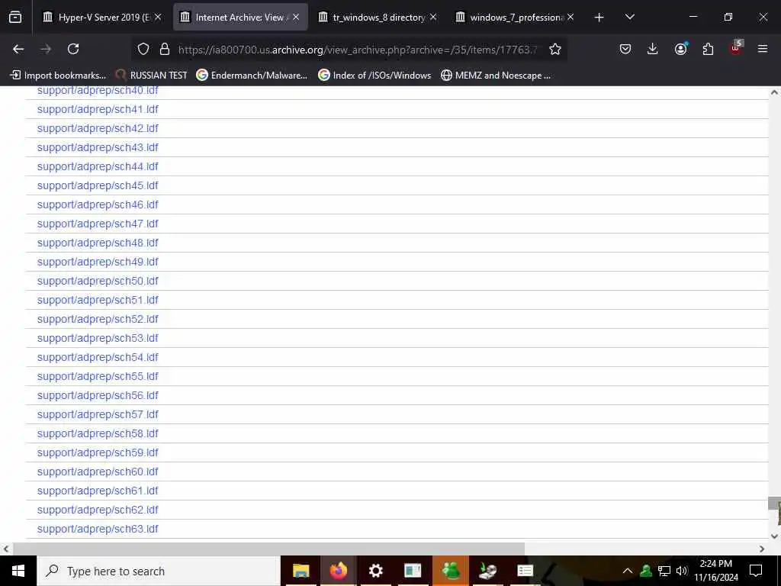The height and width of the screenshot is (586, 781).
Task: Open support/adprep/sch44.ldf link
Action: click(98, 166)
